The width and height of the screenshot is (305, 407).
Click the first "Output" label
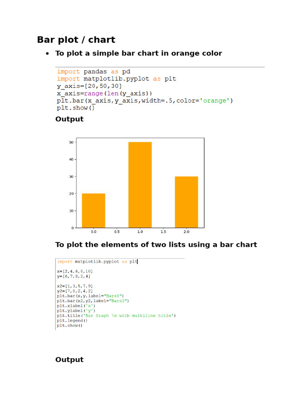69,119
